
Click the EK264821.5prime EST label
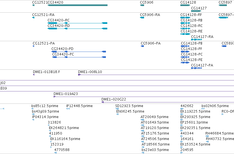(64, 128)
